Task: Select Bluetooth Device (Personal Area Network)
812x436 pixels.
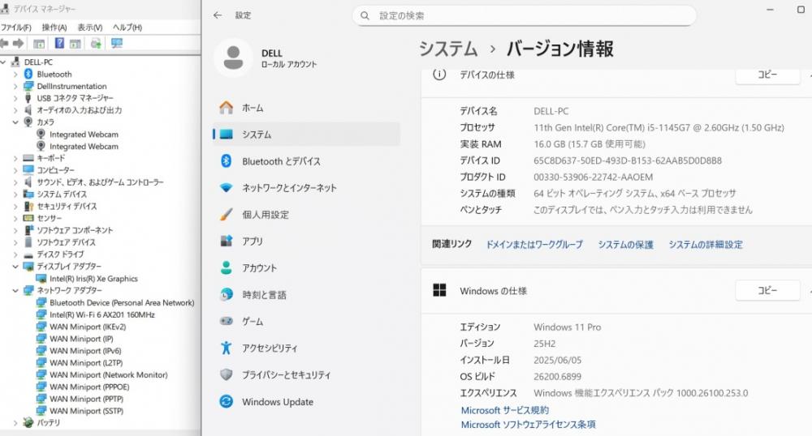Action: point(122,303)
